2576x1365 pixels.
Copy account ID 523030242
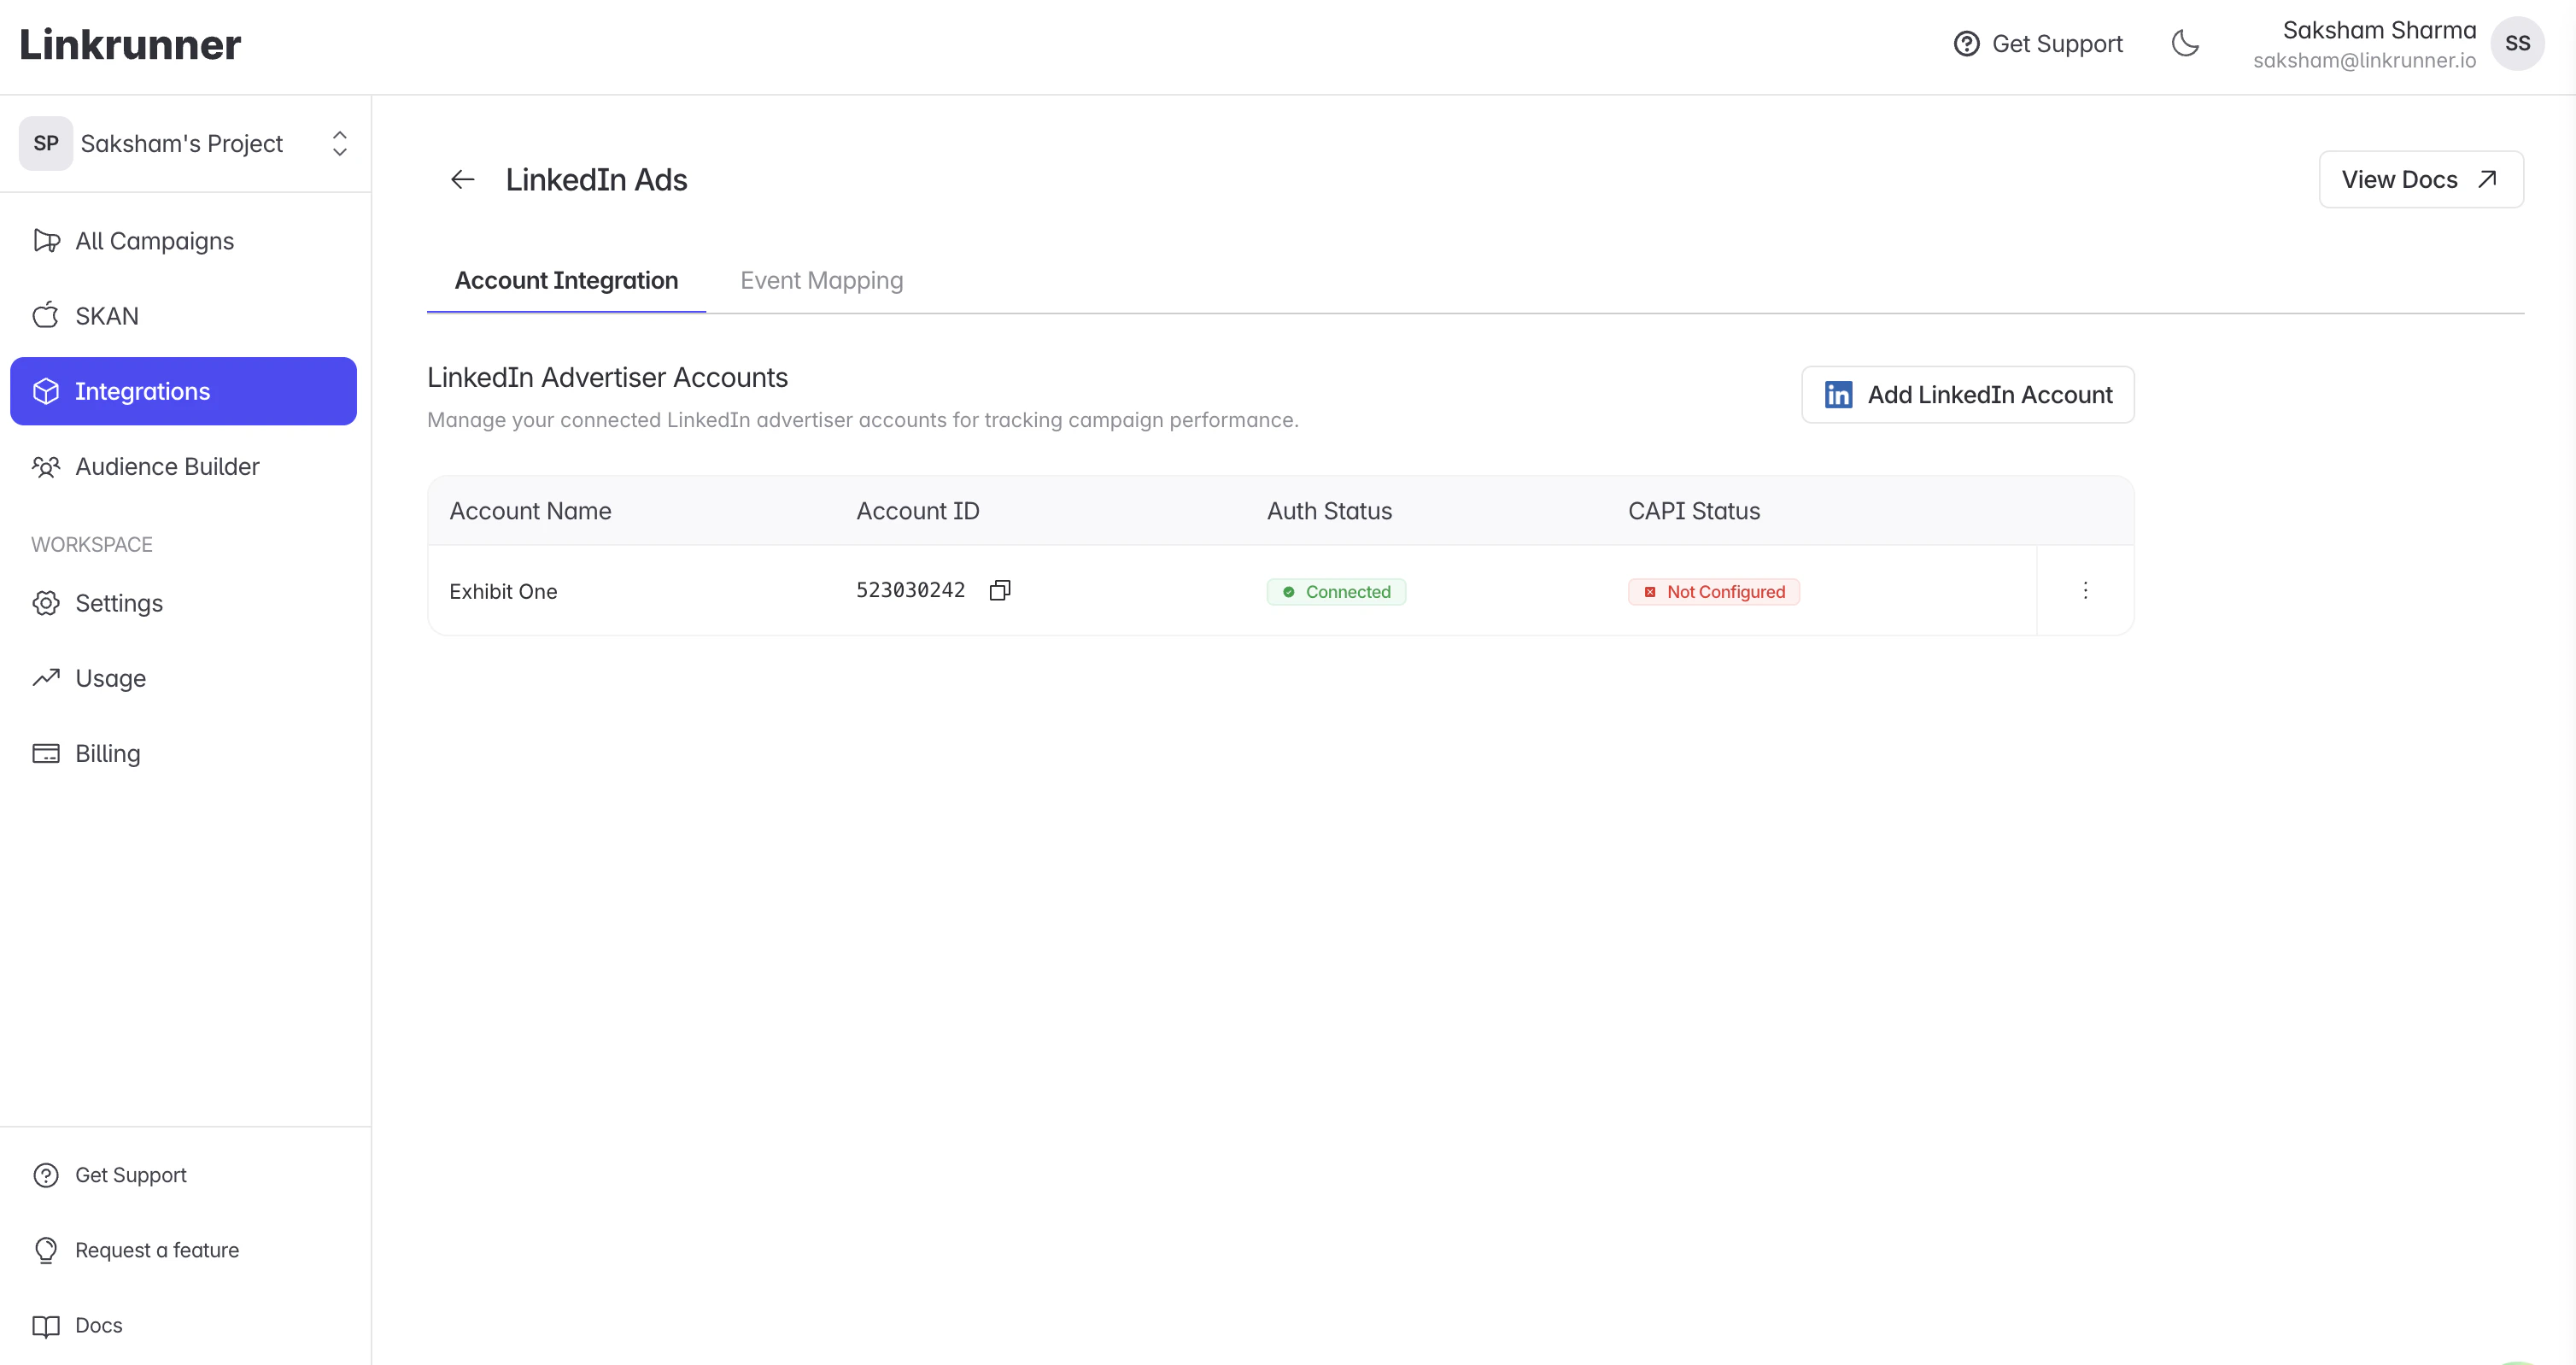999,589
